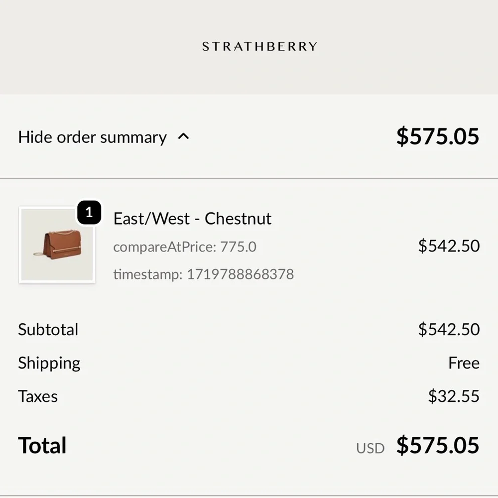Image resolution: width=498 pixels, height=498 pixels.
Task: Collapse the order summary section
Action: [x=92, y=137]
